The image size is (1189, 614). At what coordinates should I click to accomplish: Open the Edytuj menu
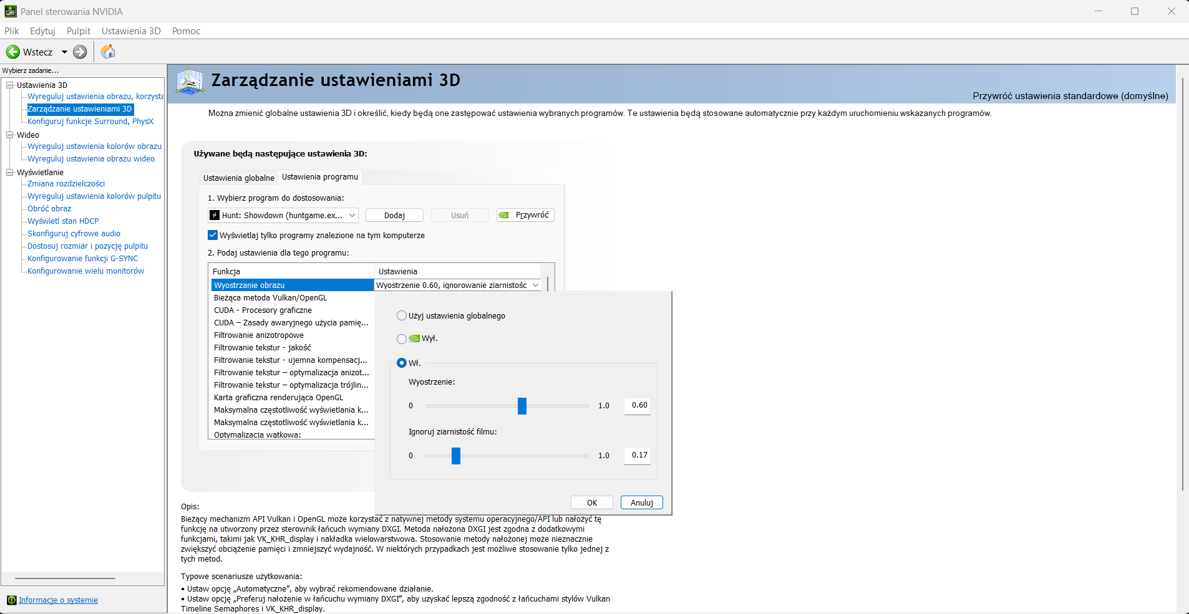tap(42, 31)
